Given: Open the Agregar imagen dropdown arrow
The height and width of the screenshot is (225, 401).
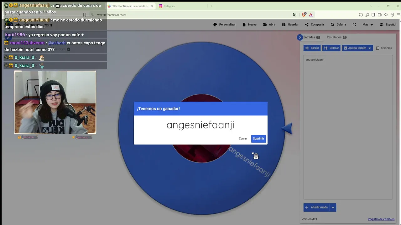Looking at the screenshot, I should 370,48.
